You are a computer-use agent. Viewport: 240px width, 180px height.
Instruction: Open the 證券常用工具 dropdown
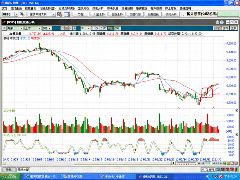[x=54, y=14]
